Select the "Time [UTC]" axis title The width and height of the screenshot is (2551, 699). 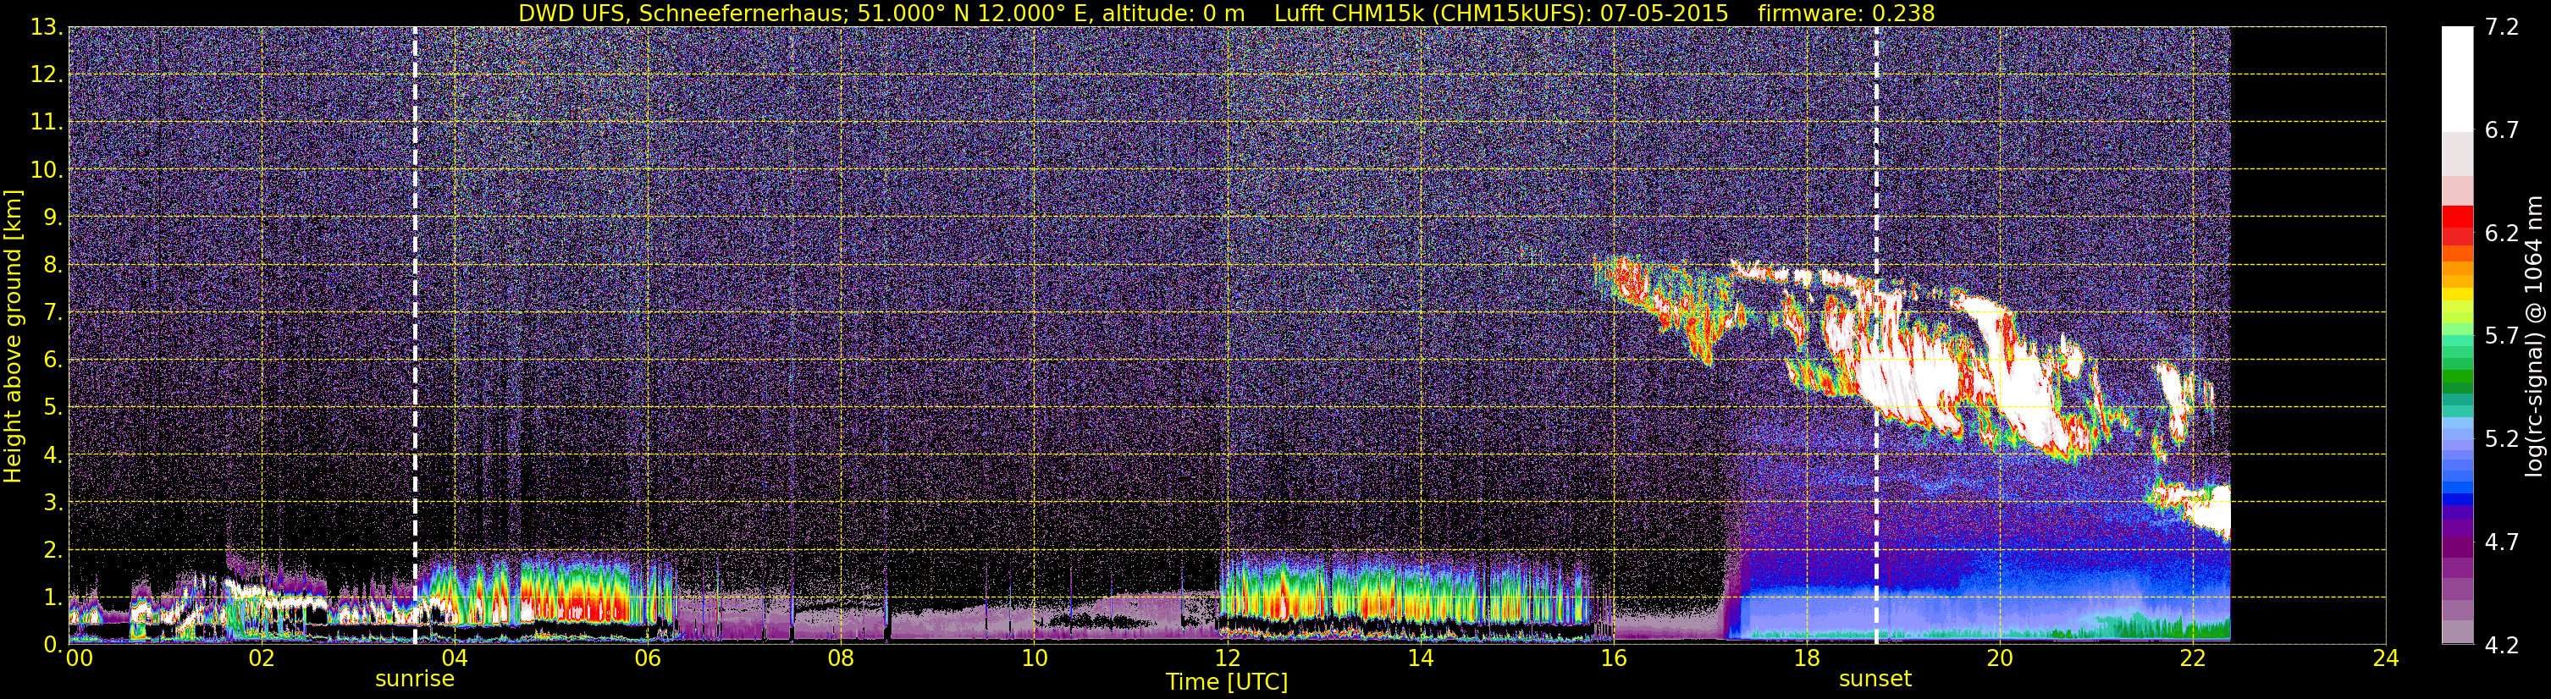tap(1227, 682)
